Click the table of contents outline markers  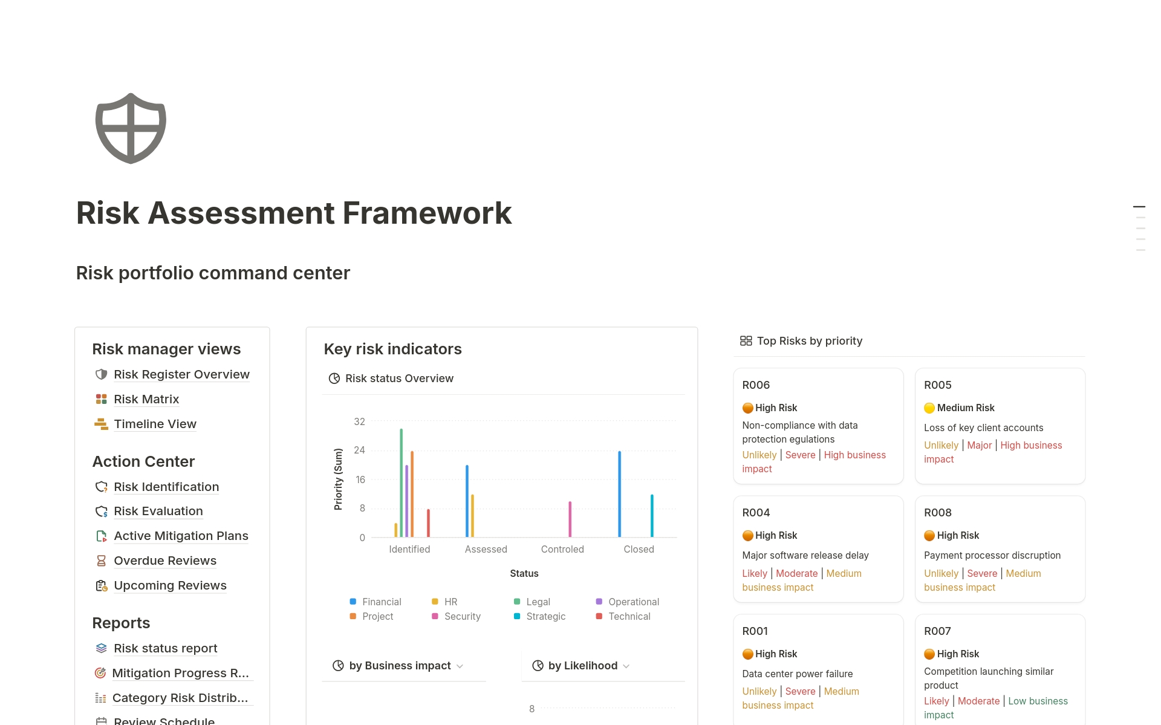coord(1140,228)
